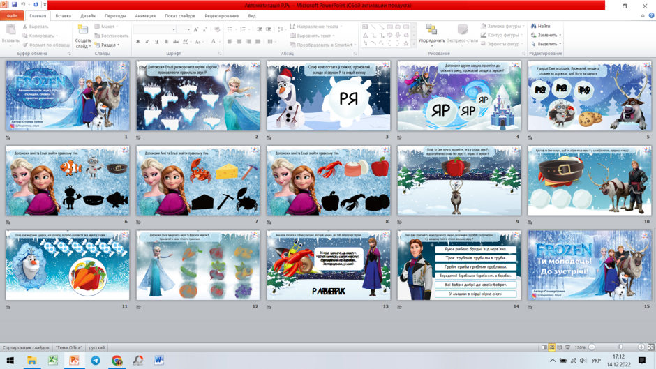Switch to the Дизайн ribbon tab
This screenshot has height=369, width=656.
(88, 16)
